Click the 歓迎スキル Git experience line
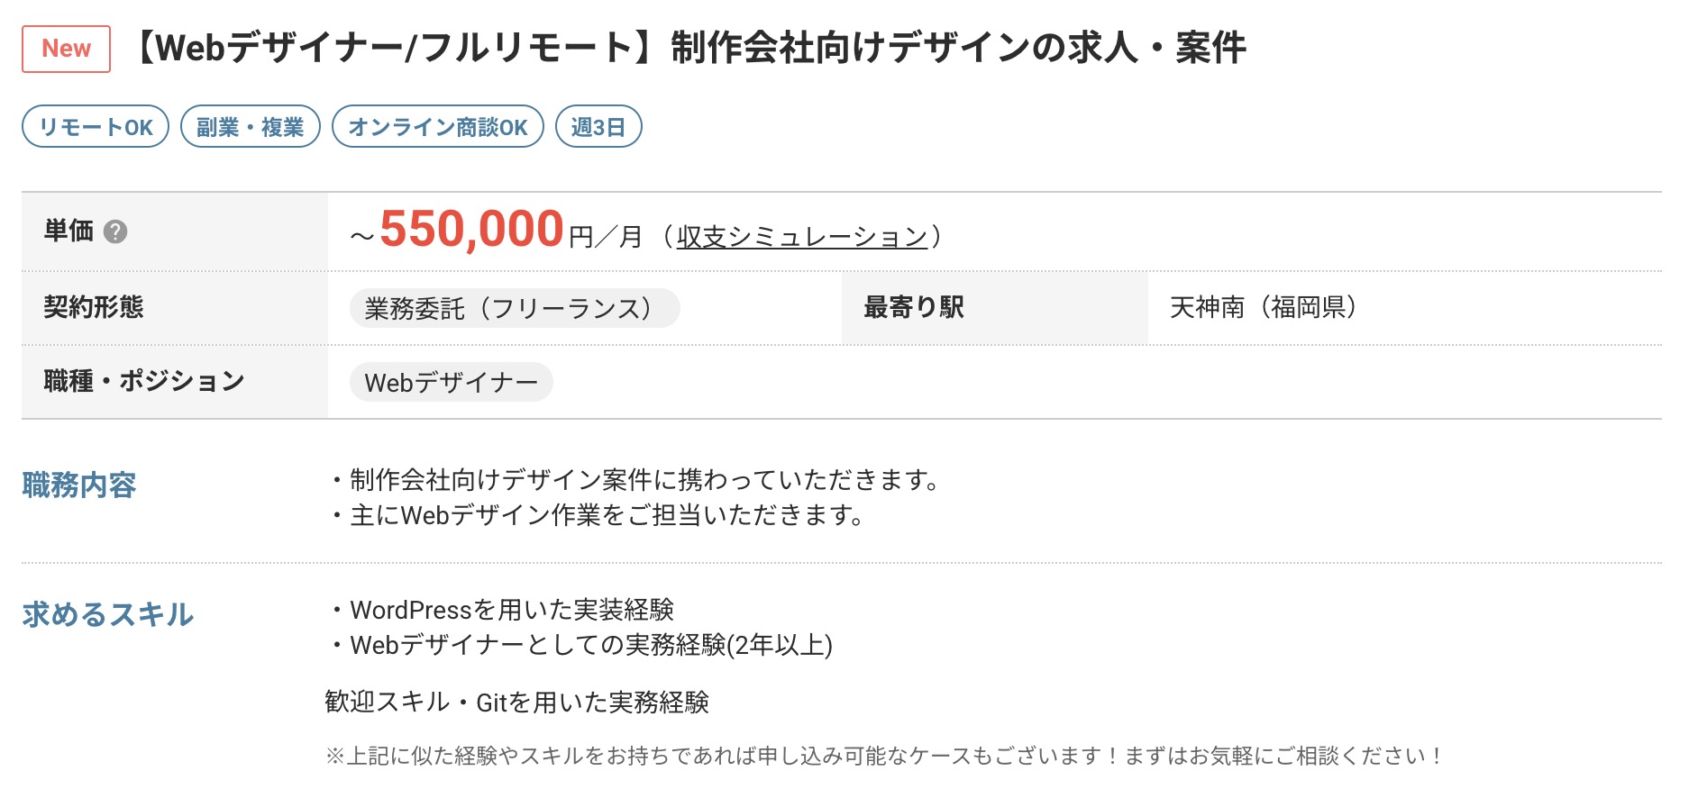Image resolution: width=1689 pixels, height=789 pixels. [x=517, y=702]
